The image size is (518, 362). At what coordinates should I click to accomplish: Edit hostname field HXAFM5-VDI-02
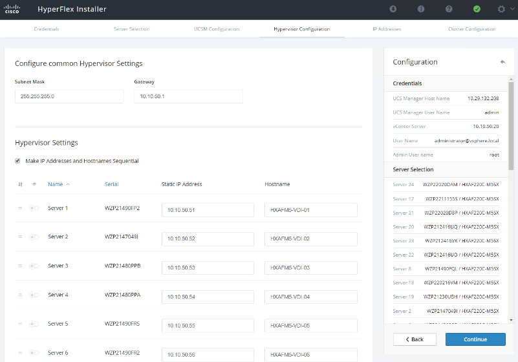(311, 239)
